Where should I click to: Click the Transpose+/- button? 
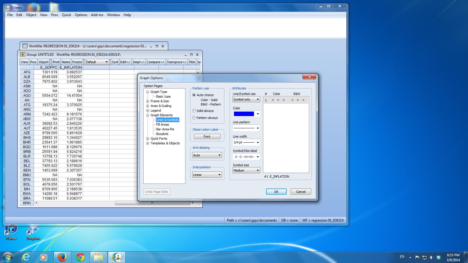pyautogui.click(x=177, y=62)
